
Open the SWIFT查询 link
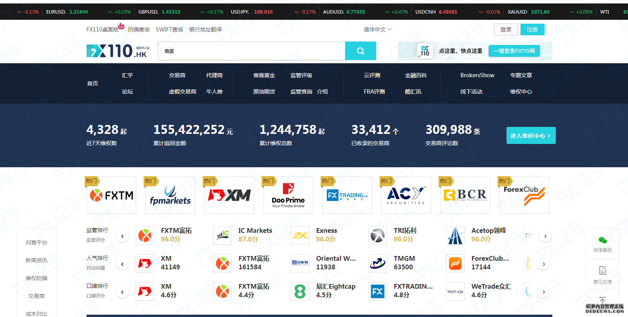pos(169,29)
